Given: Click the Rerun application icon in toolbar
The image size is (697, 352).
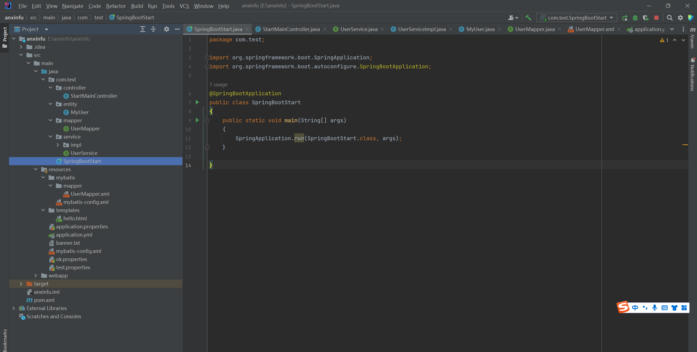Looking at the screenshot, I should pos(625,18).
